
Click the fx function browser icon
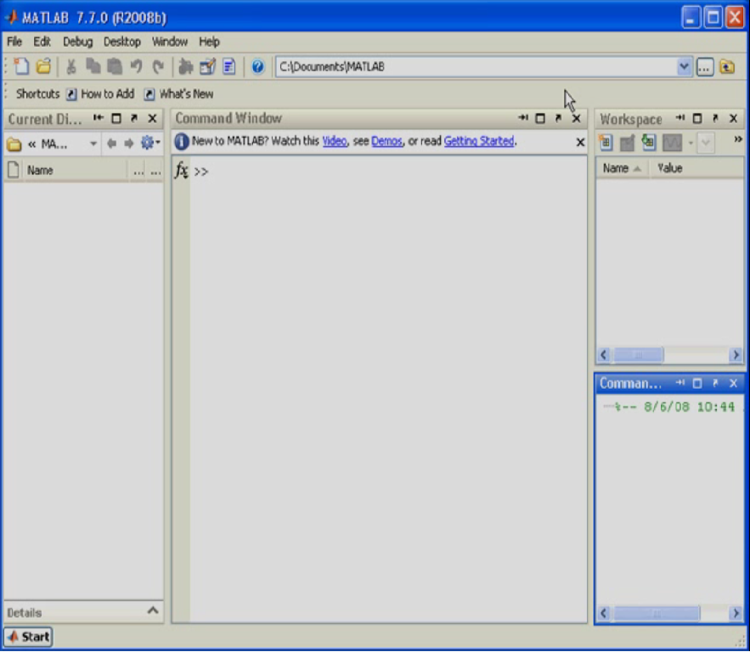coord(181,170)
